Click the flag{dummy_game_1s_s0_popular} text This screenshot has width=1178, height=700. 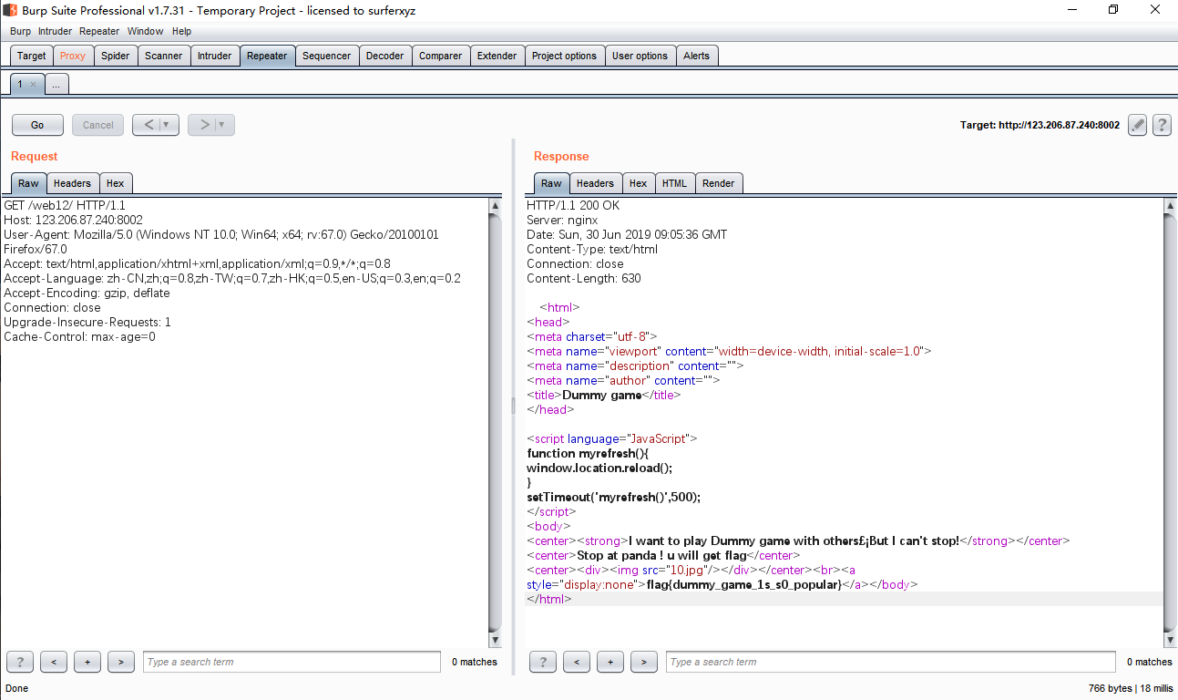pyautogui.click(x=743, y=584)
